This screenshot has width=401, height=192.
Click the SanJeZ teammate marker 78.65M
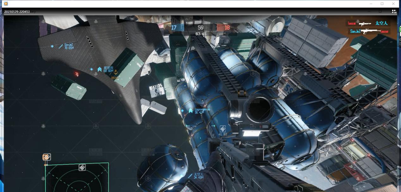point(66,46)
